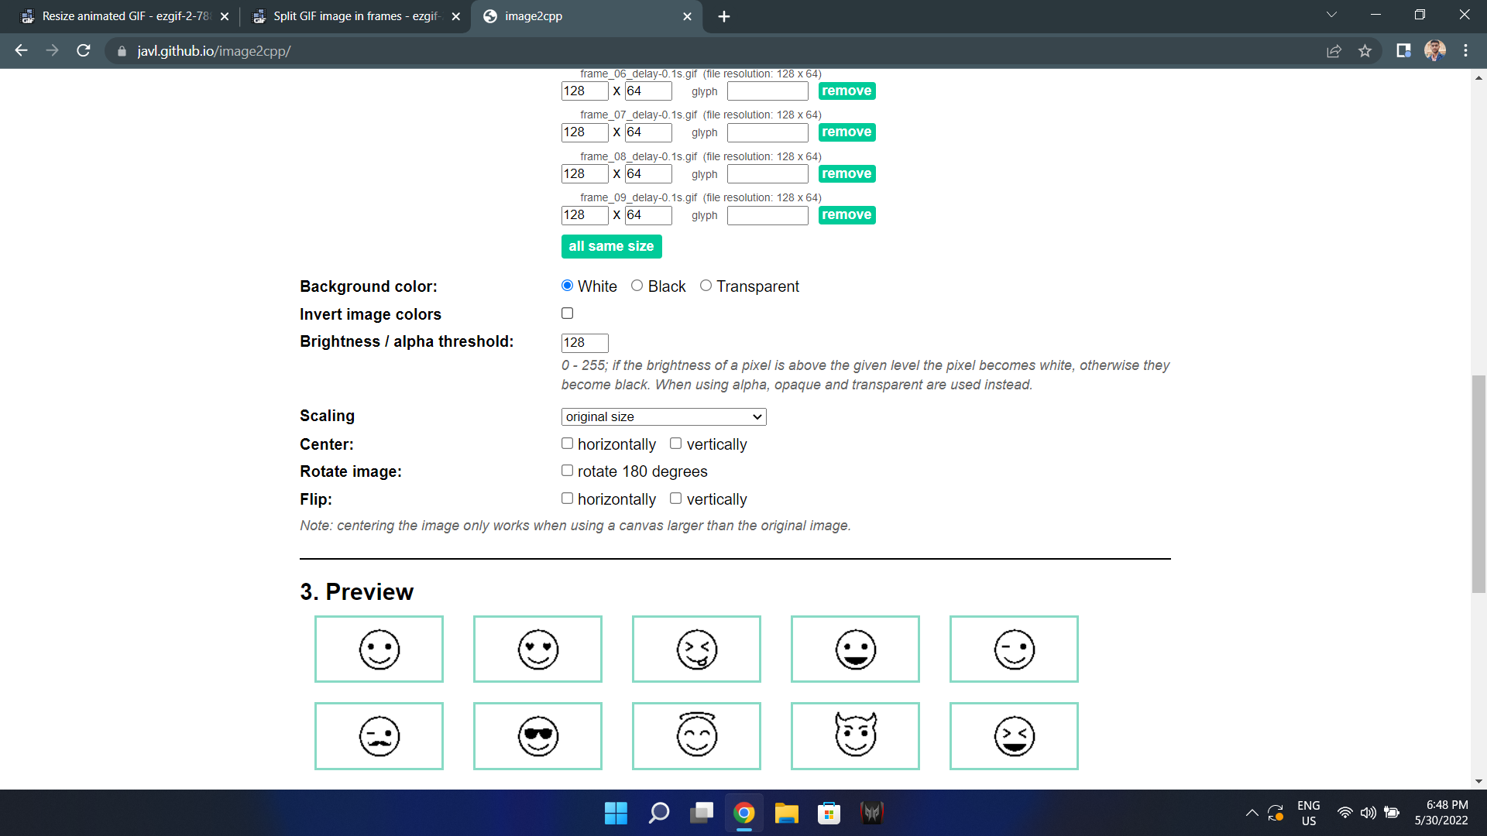Image resolution: width=1487 pixels, height=836 pixels.
Task: Open the taskbar search icon
Action: coord(658,813)
